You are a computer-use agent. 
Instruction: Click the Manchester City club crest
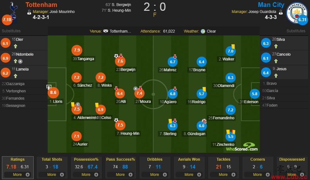[x=296, y=13]
